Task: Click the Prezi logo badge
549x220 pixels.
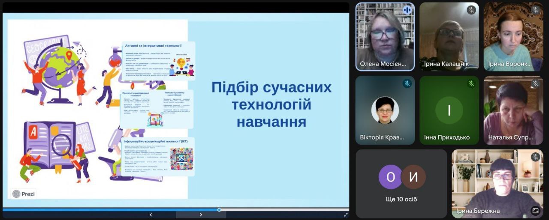Action: pos(24,194)
